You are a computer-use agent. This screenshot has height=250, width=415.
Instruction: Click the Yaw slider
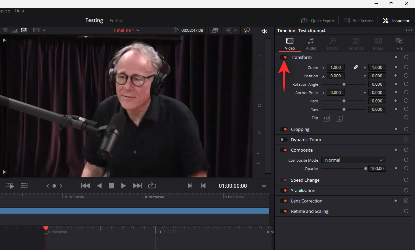click(x=344, y=109)
